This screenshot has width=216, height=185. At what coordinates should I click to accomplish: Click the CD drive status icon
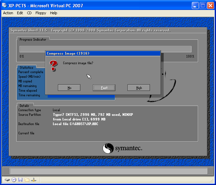(x=14, y=180)
